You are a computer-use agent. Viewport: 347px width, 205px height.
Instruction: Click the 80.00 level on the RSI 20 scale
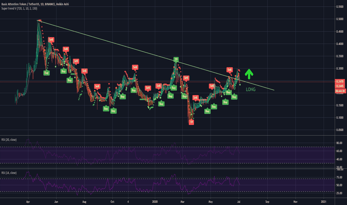tap(339, 143)
